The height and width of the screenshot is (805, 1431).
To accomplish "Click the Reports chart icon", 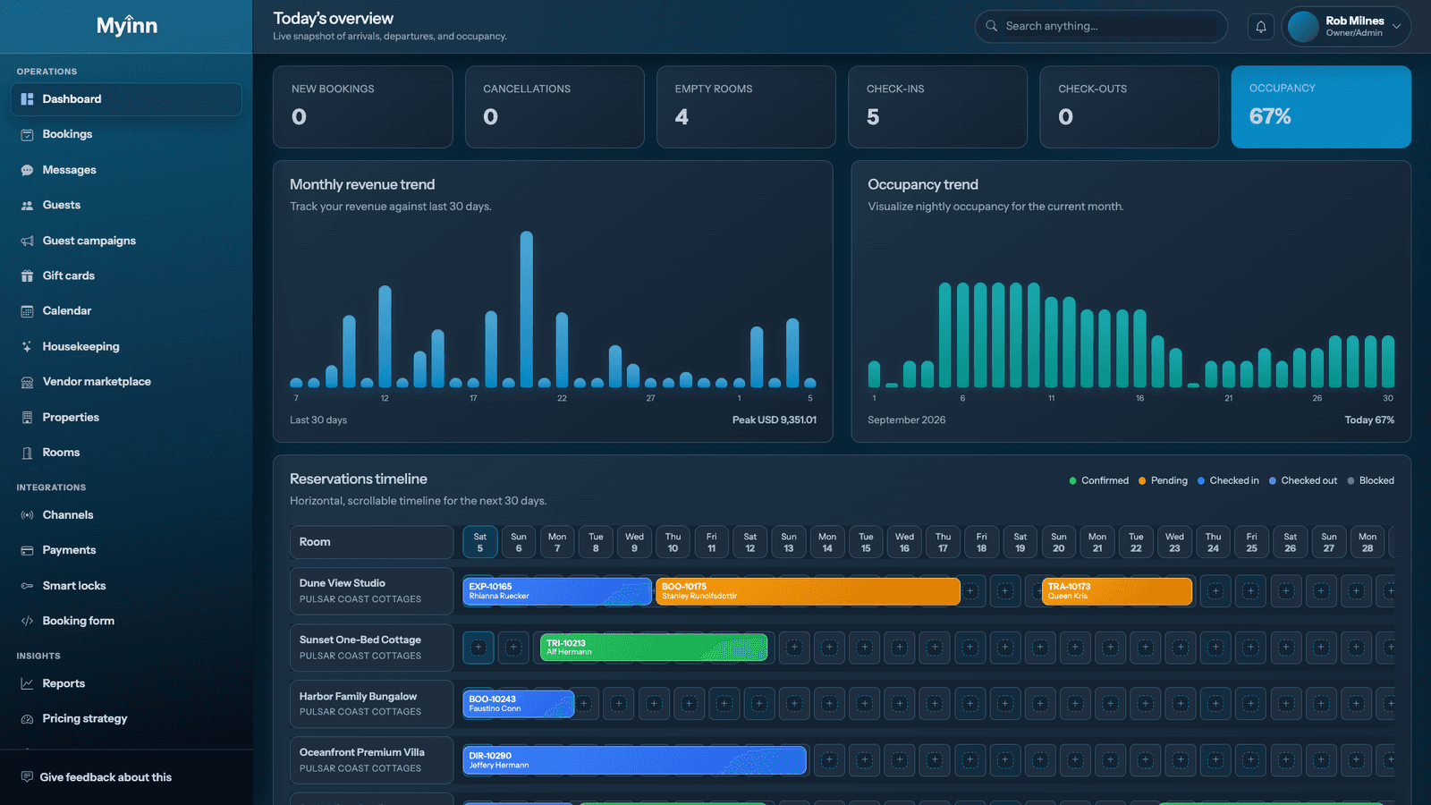I will point(27,683).
